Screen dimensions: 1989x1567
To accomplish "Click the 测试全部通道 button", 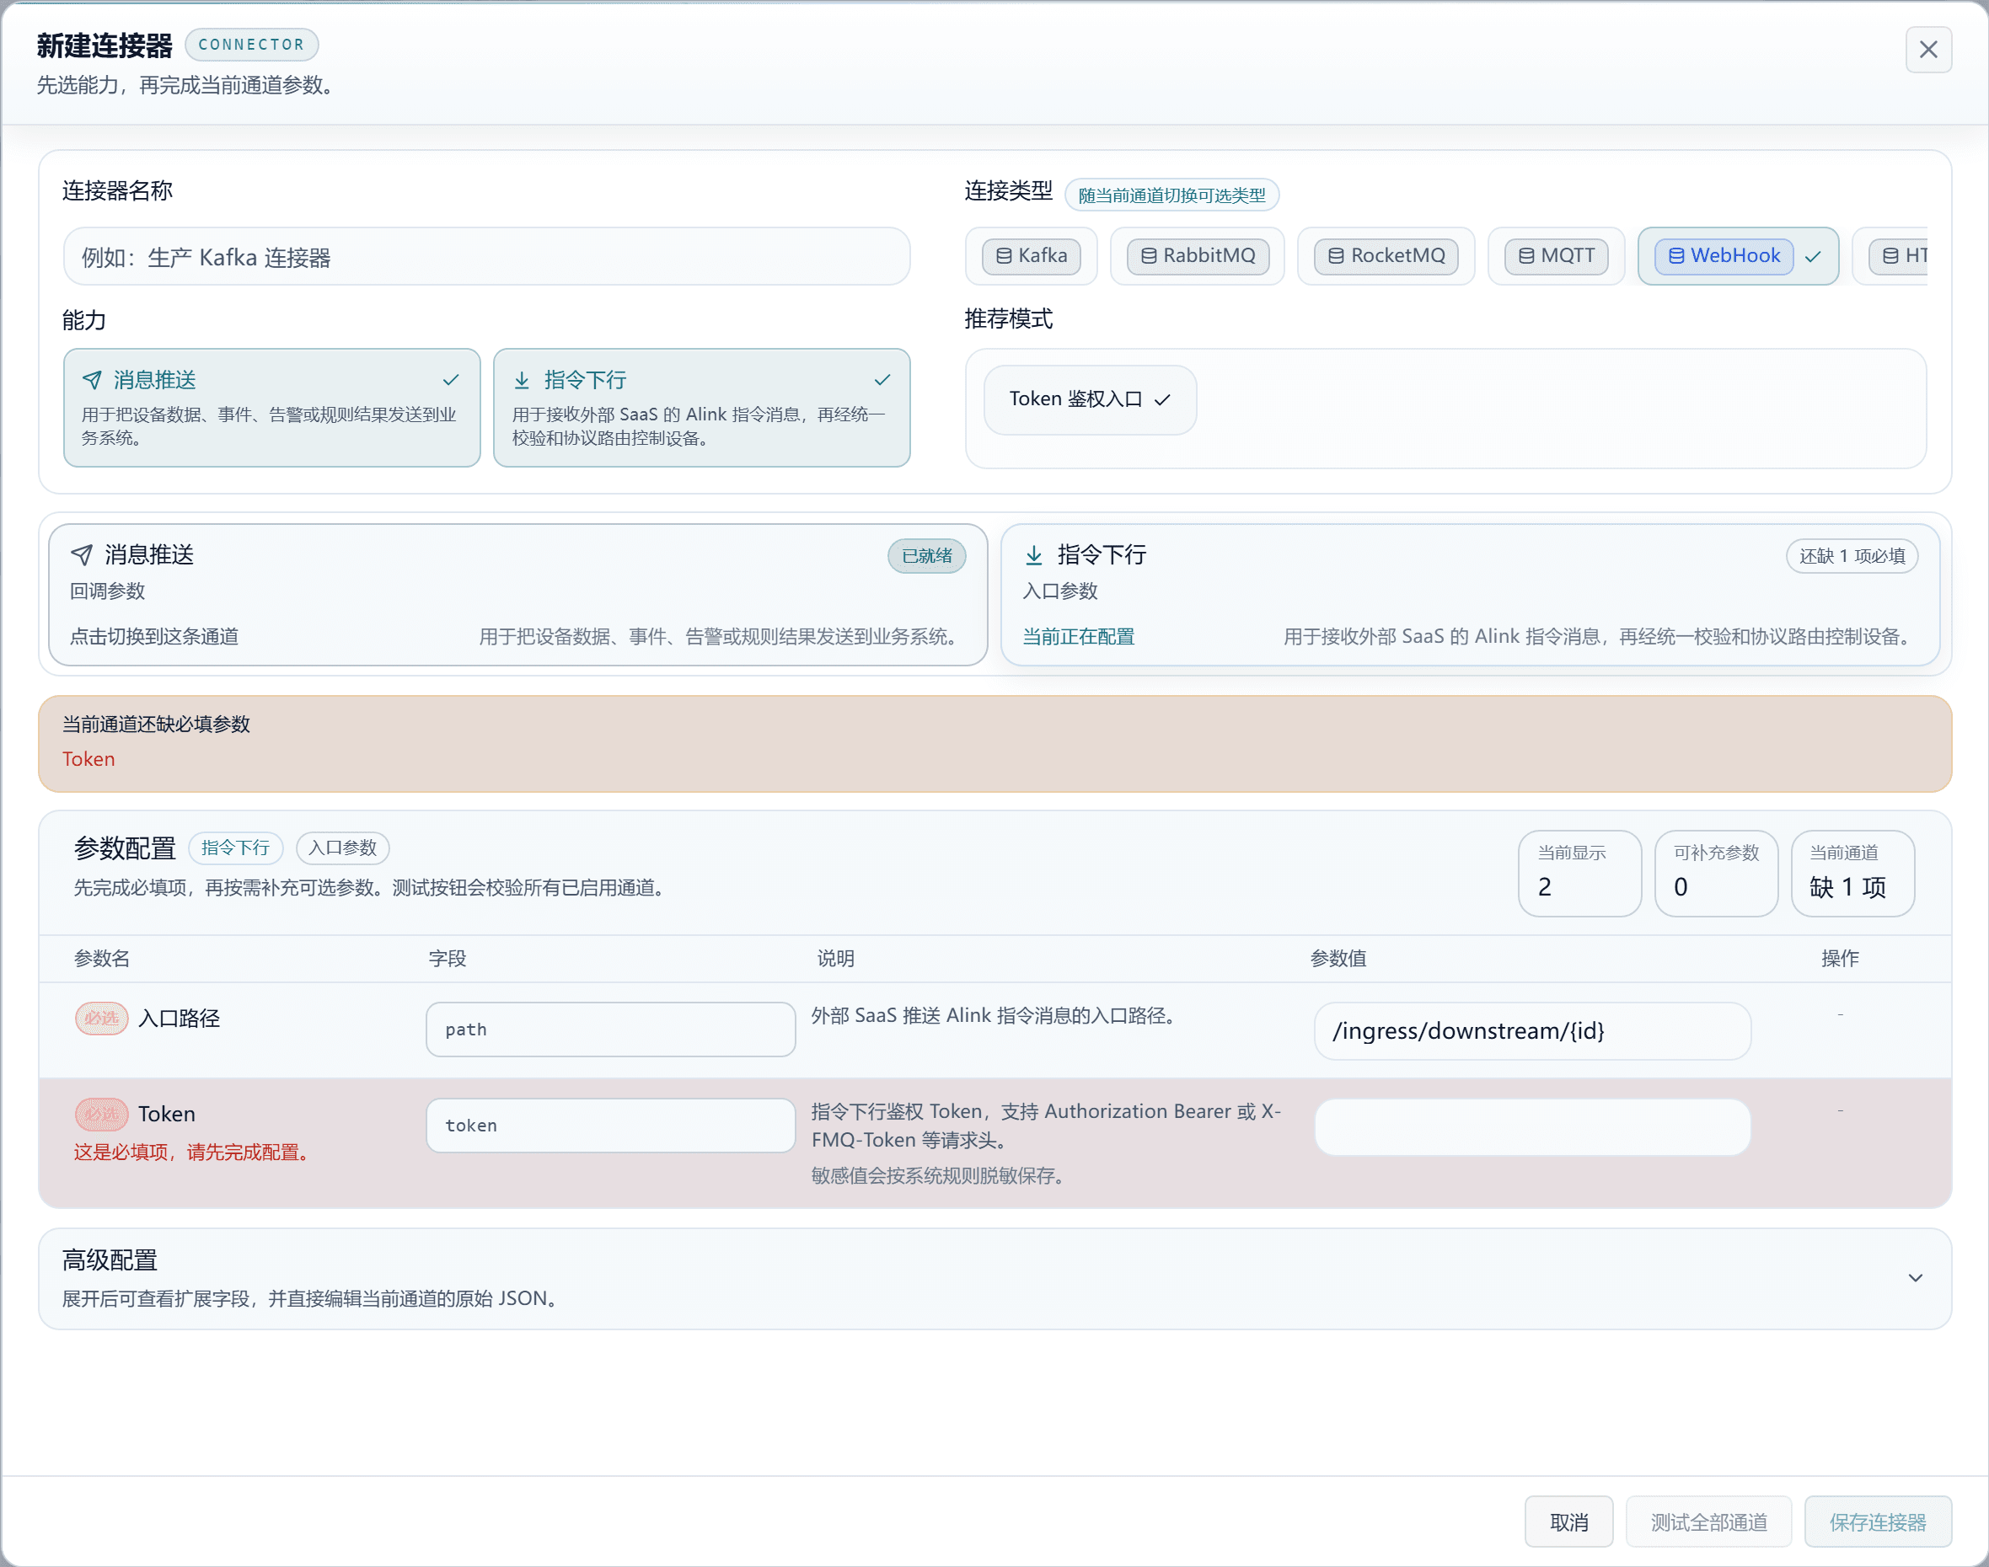I will [1708, 1522].
